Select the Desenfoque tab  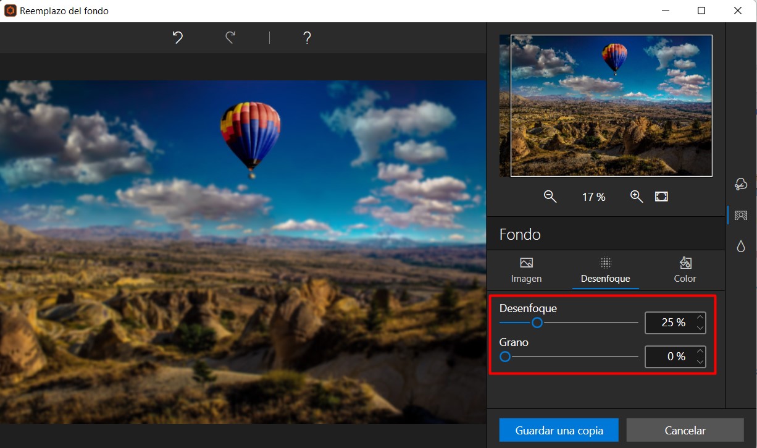coord(605,270)
